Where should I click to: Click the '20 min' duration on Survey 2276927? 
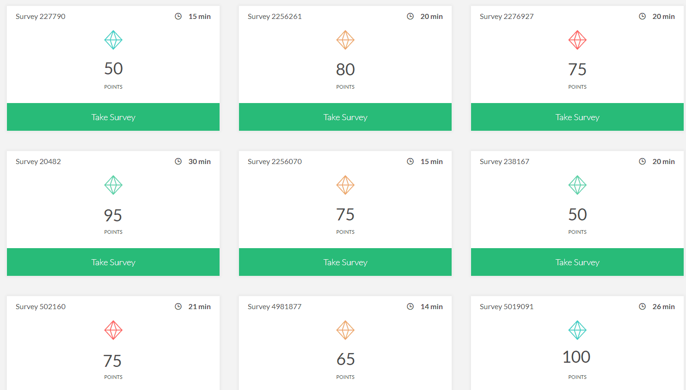point(664,16)
